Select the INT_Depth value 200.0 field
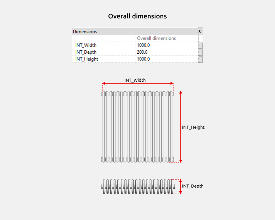 coord(167,52)
